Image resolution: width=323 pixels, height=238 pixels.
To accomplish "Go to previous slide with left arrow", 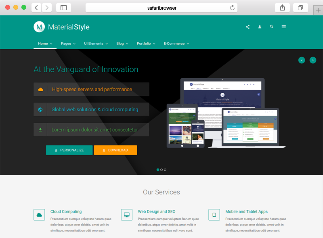I will point(302,60).
